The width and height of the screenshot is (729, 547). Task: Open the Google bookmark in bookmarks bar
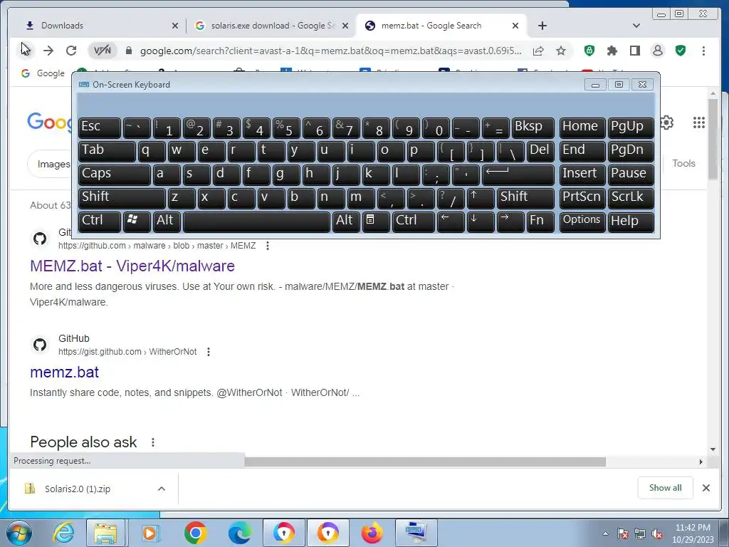click(x=43, y=73)
